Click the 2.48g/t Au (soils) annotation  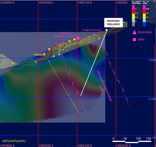coord(91,30)
